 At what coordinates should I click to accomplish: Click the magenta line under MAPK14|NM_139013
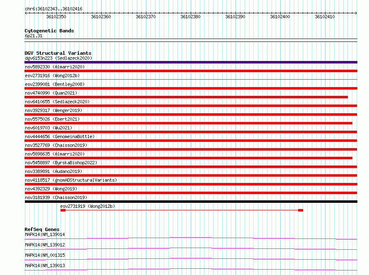pos(191,269)
